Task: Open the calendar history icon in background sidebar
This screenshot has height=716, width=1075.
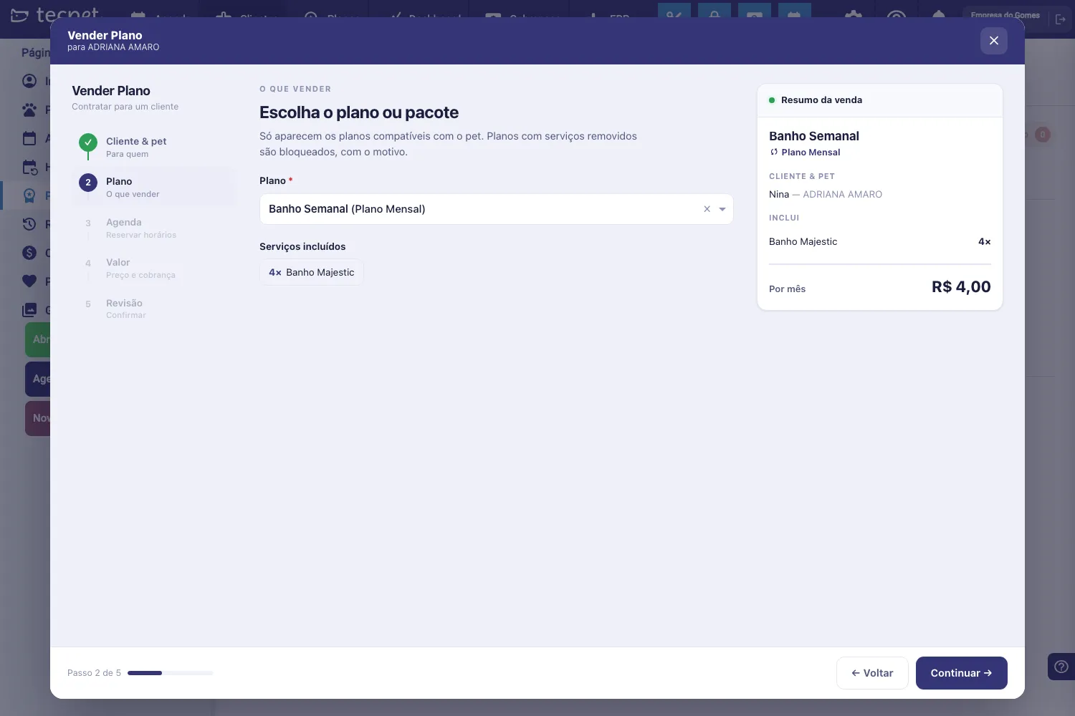Action: pyautogui.click(x=29, y=167)
